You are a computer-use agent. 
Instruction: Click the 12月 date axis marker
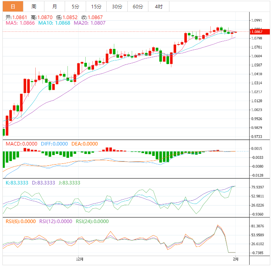click(x=81, y=259)
